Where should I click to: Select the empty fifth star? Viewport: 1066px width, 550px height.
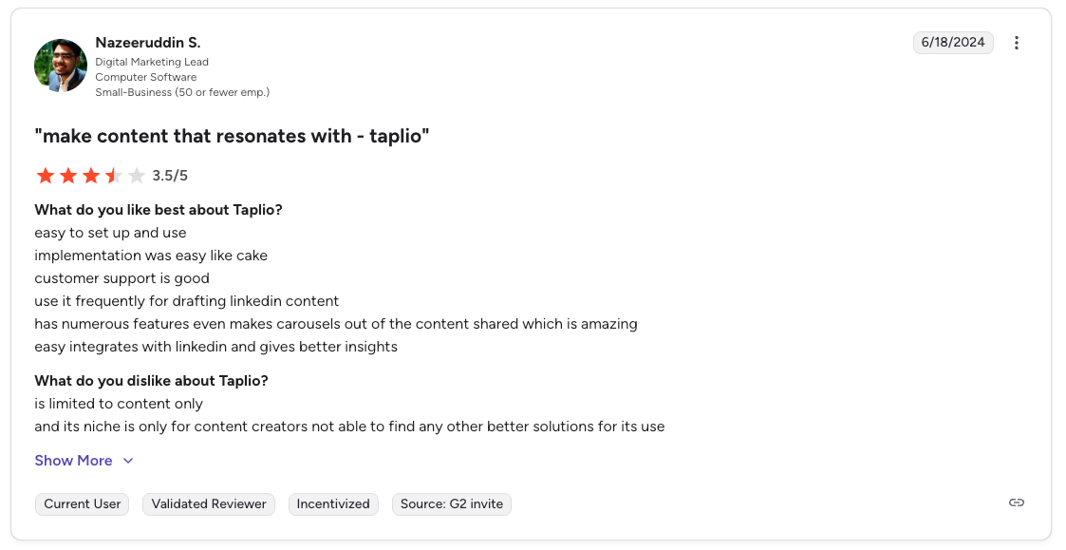(x=139, y=175)
